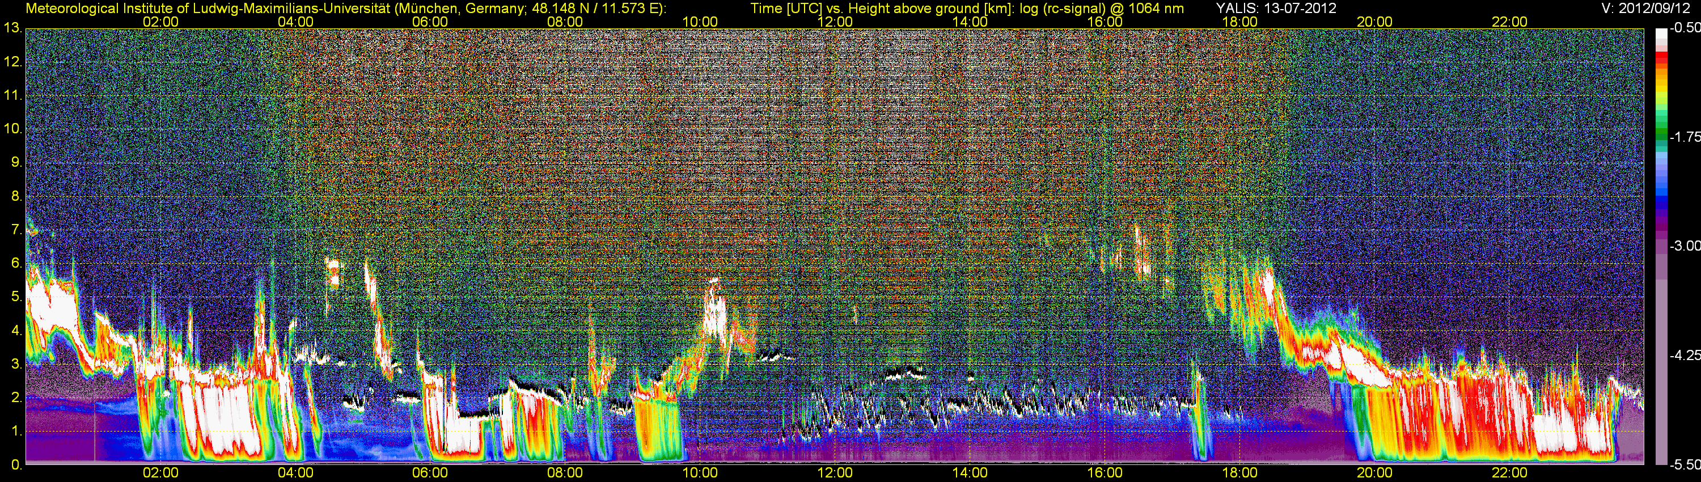Select the 04:00 label on the top time axis

[x=295, y=22]
